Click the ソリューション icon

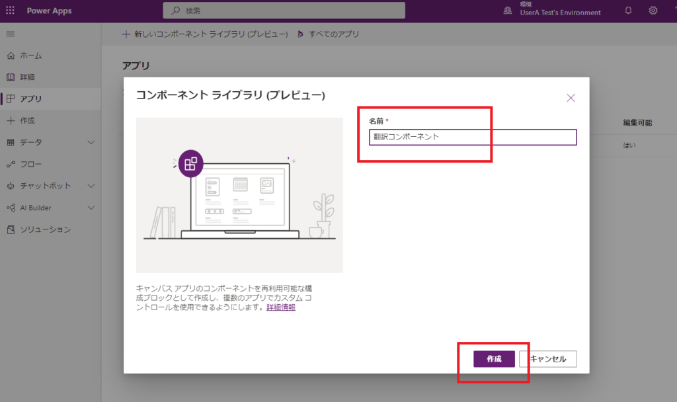point(11,229)
